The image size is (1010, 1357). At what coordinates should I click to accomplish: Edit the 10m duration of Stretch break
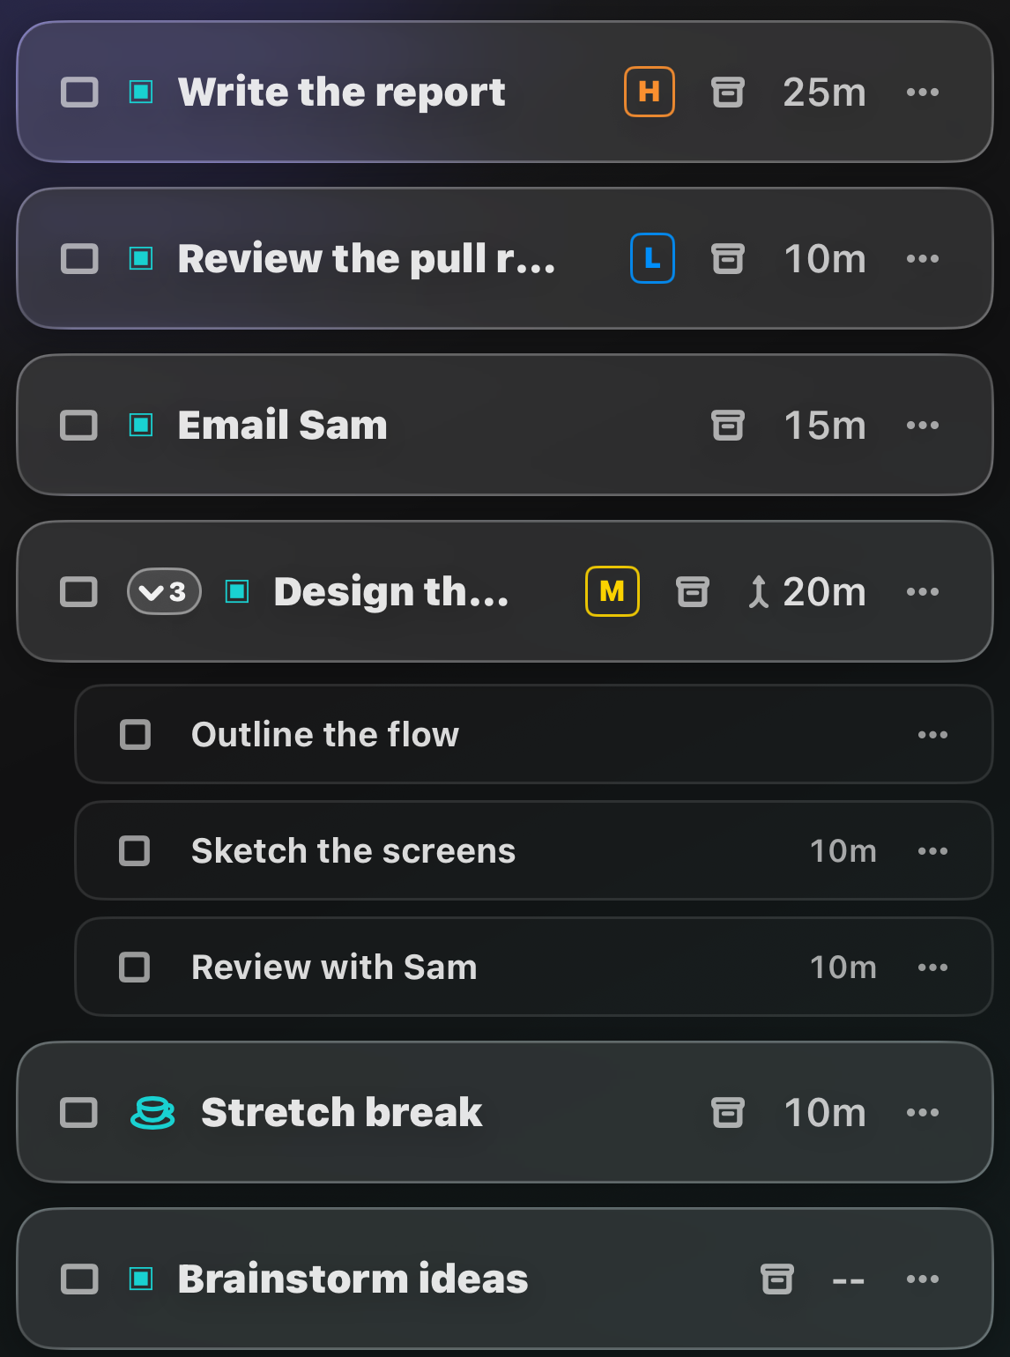[825, 1112]
